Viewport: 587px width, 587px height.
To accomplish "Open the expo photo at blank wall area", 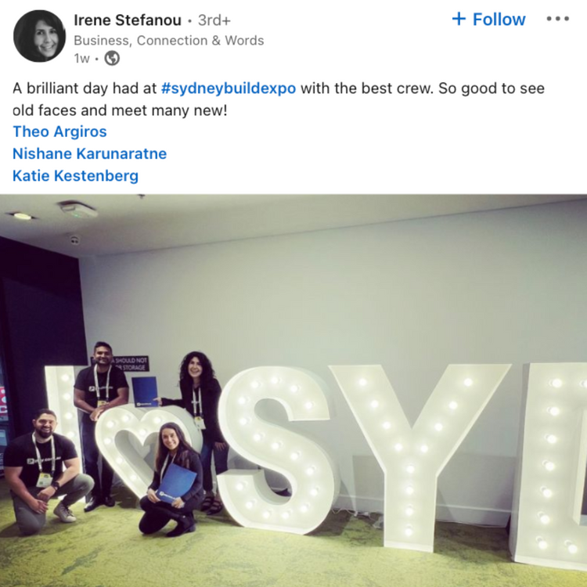I will 337,285.
